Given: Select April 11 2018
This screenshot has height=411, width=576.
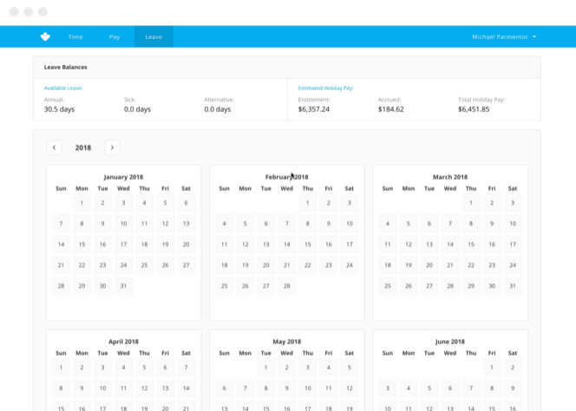Looking at the screenshot, I should click(123, 388).
